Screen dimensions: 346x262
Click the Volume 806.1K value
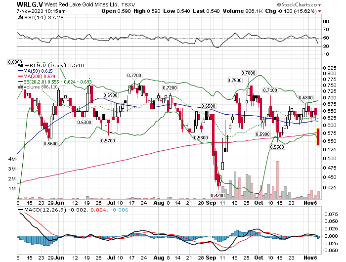pos(243,11)
